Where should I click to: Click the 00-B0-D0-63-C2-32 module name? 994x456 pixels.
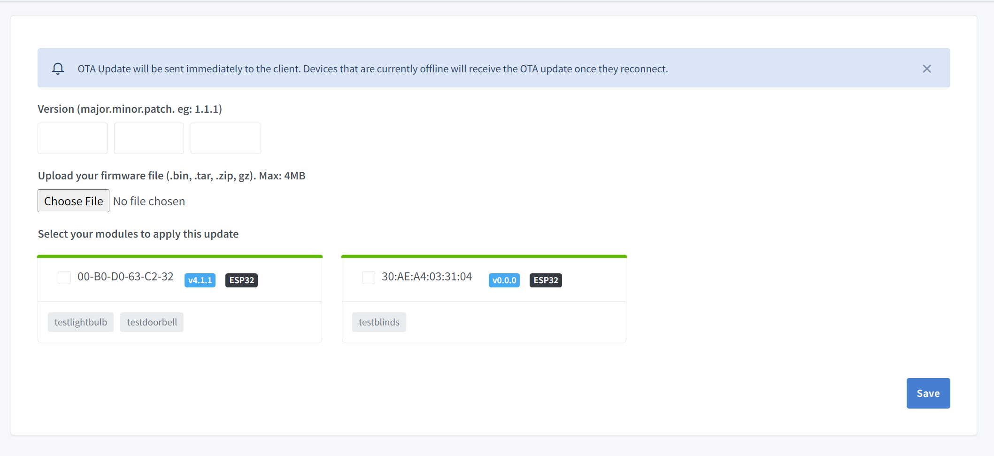[125, 277]
